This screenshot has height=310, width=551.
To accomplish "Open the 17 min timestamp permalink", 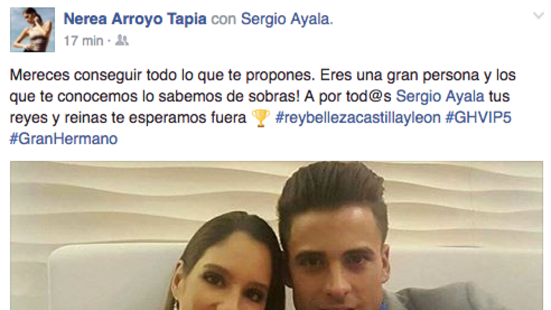I will click(x=84, y=41).
